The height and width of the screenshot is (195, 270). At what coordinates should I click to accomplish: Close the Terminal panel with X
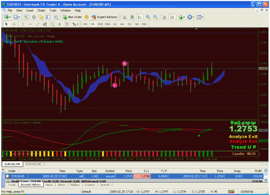click(x=3, y=170)
